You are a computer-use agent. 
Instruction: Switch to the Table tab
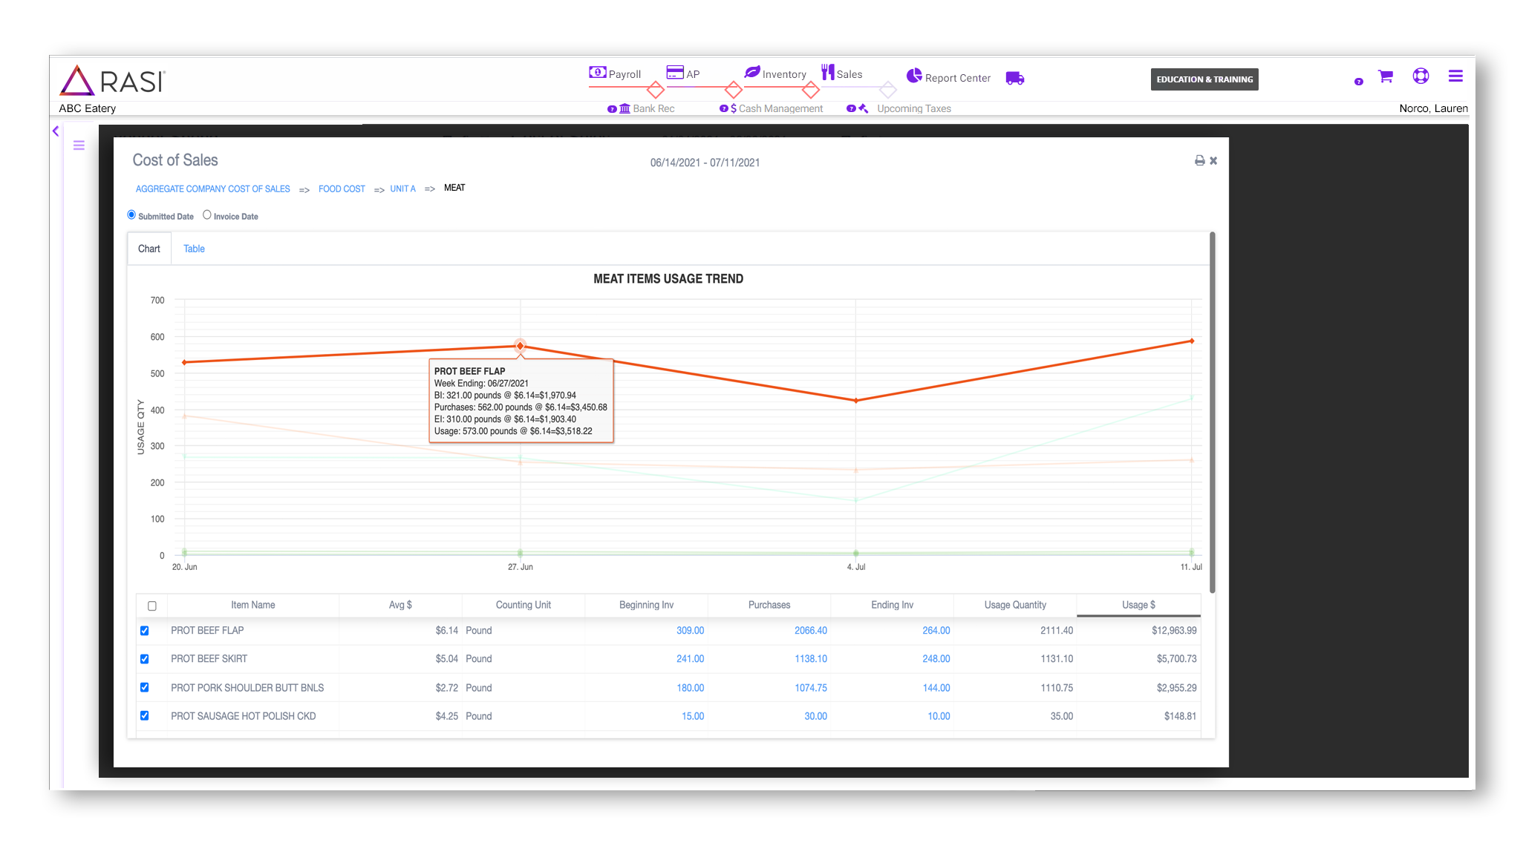pos(193,248)
